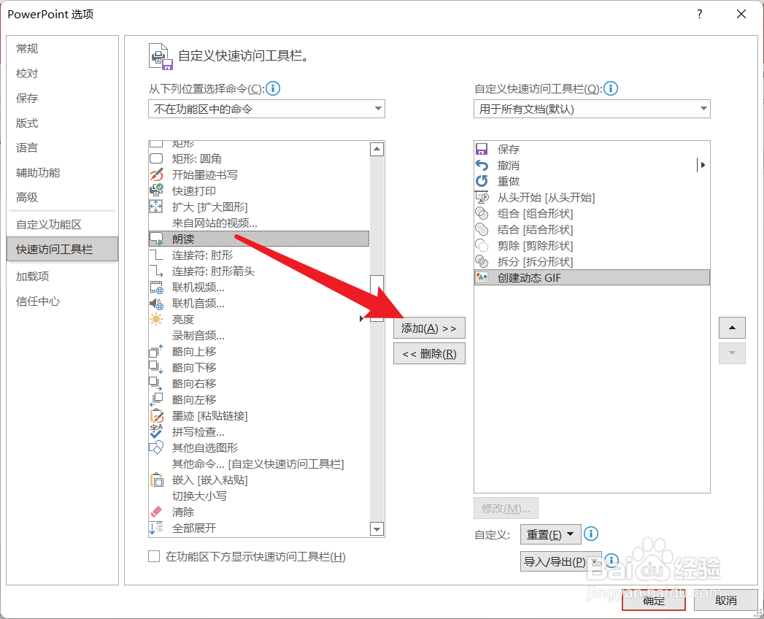This screenshot has height=619, width=764.
Task: Click the 添加(A) >> button
Action: click(429, 328)
